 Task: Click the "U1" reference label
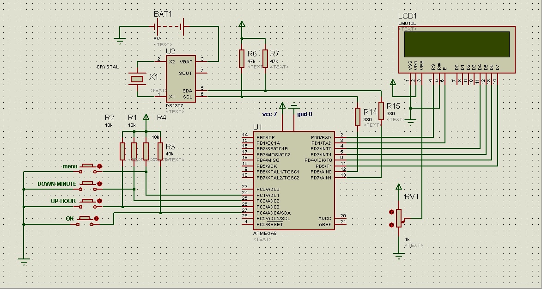(x=258, y=127)
